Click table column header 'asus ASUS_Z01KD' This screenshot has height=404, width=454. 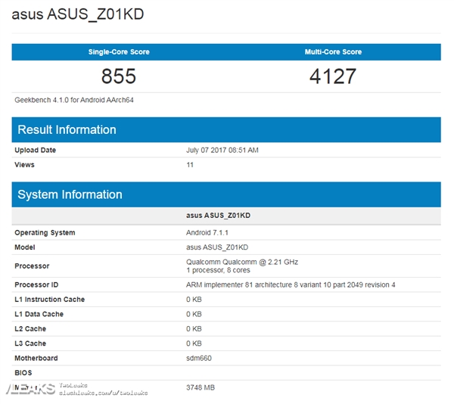(219, 216)
